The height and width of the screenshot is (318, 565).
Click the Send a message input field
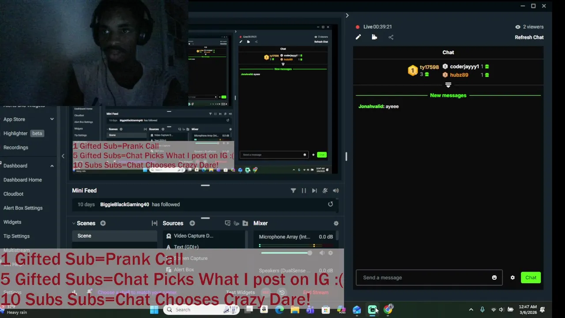(x=429, y=277)
